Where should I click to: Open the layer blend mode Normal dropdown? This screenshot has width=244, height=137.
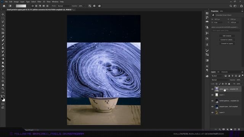[220, 80]
